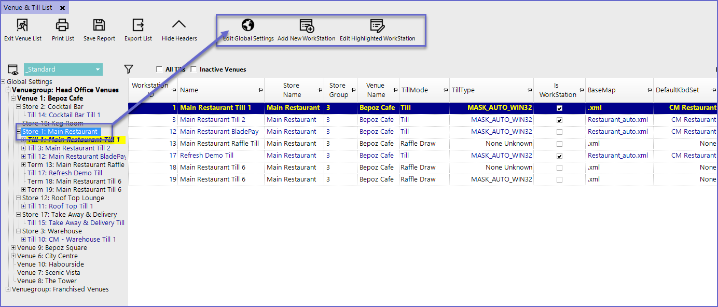Click Edit Highlighted WorkStation icon
Viewport: 718px width, 307px height.
pos(377,25)
